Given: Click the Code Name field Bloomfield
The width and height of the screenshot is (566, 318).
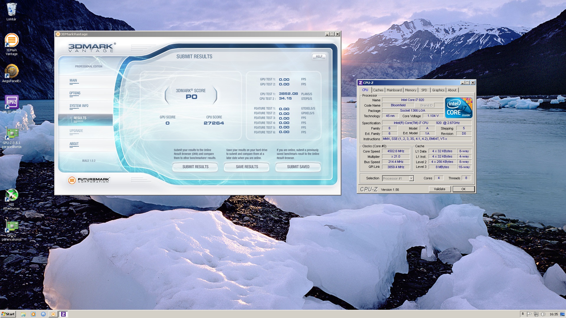Looking at the screenshot, I should 398,105.
